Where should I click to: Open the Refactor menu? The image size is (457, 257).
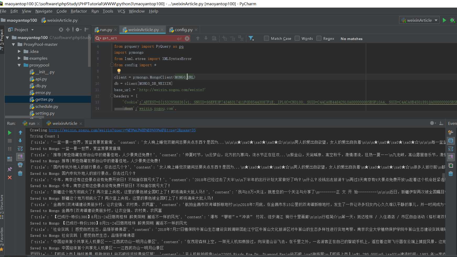(x=79, y=11)
